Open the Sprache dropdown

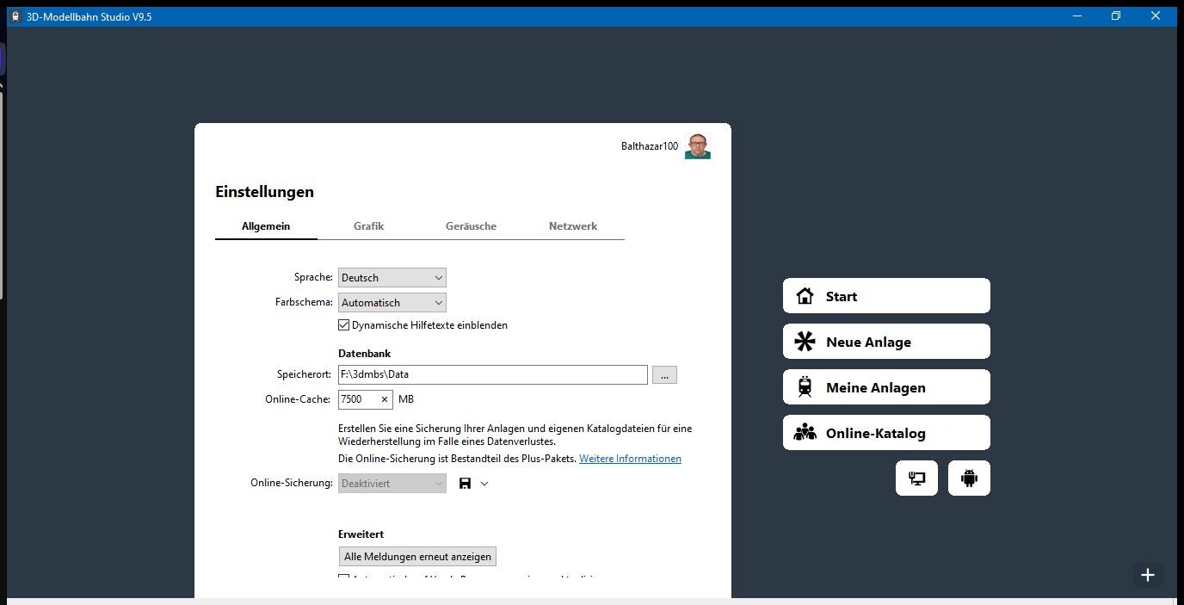pyautogui.click(x=392, y=278)
